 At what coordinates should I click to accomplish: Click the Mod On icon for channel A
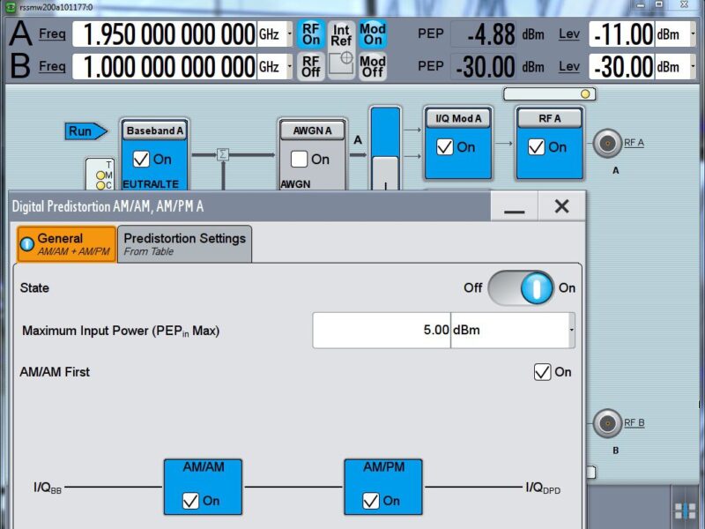pos(373,33)
